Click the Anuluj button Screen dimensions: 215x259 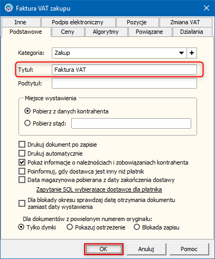pos(146,249)
